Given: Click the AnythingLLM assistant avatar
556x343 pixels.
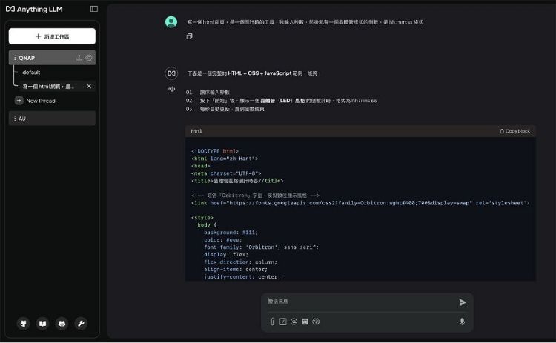Looking at the screenshot, I should [171, 73].
